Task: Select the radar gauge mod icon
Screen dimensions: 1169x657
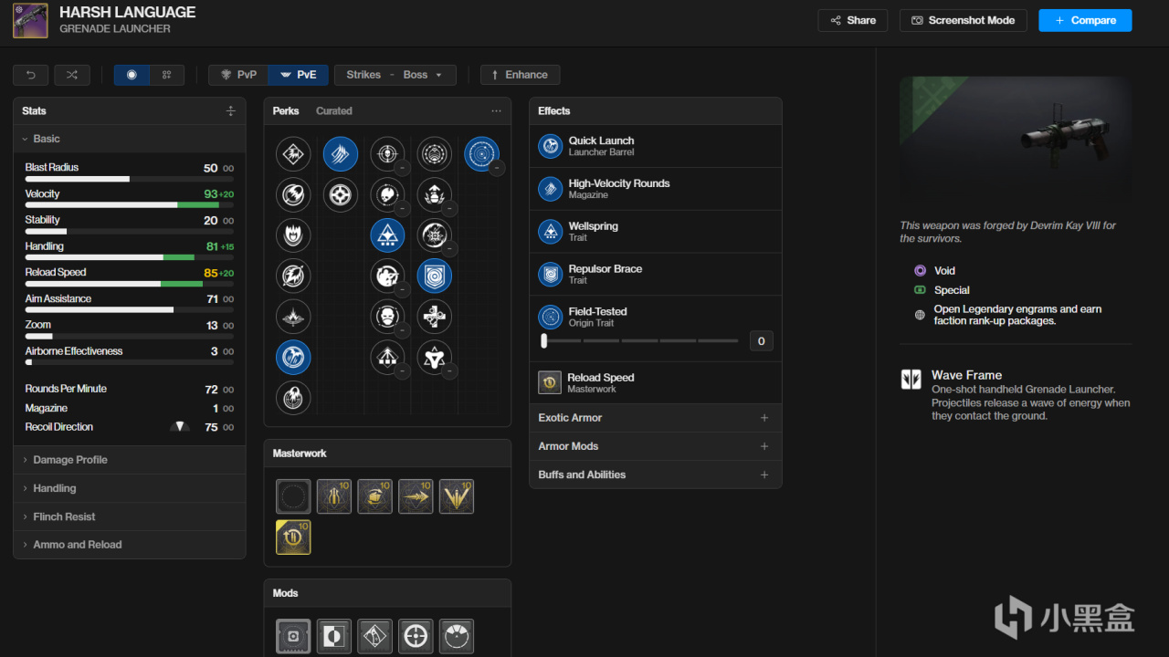Action: (457, 636)
